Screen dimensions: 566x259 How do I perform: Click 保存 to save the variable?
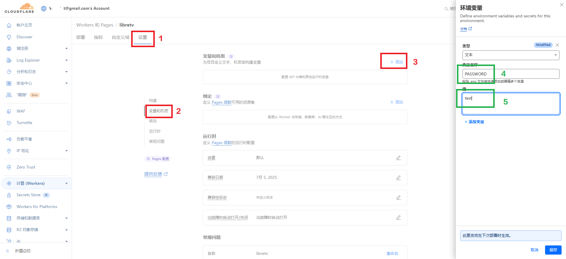[x=553, y=250]
